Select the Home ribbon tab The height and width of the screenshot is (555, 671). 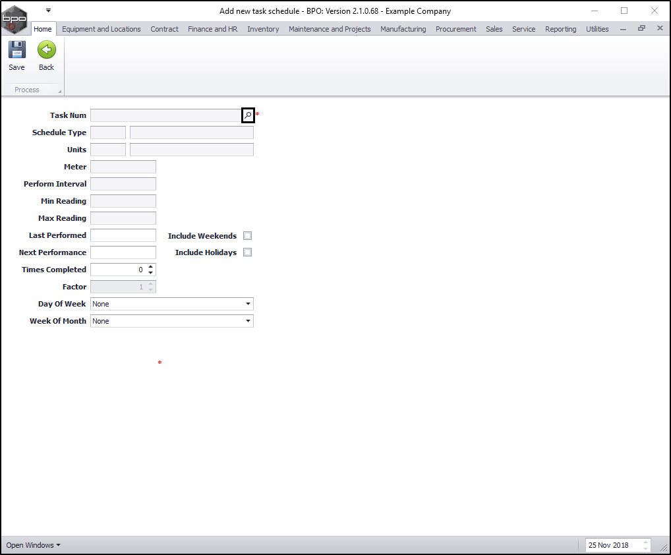pos(43,29)
